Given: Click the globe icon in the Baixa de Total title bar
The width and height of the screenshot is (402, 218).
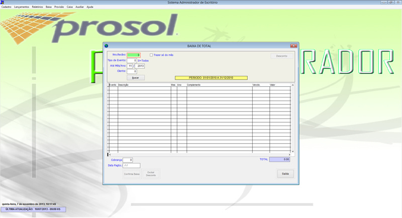Looking at the screenshot, I should pyautogui.click(x=107, y=46).
